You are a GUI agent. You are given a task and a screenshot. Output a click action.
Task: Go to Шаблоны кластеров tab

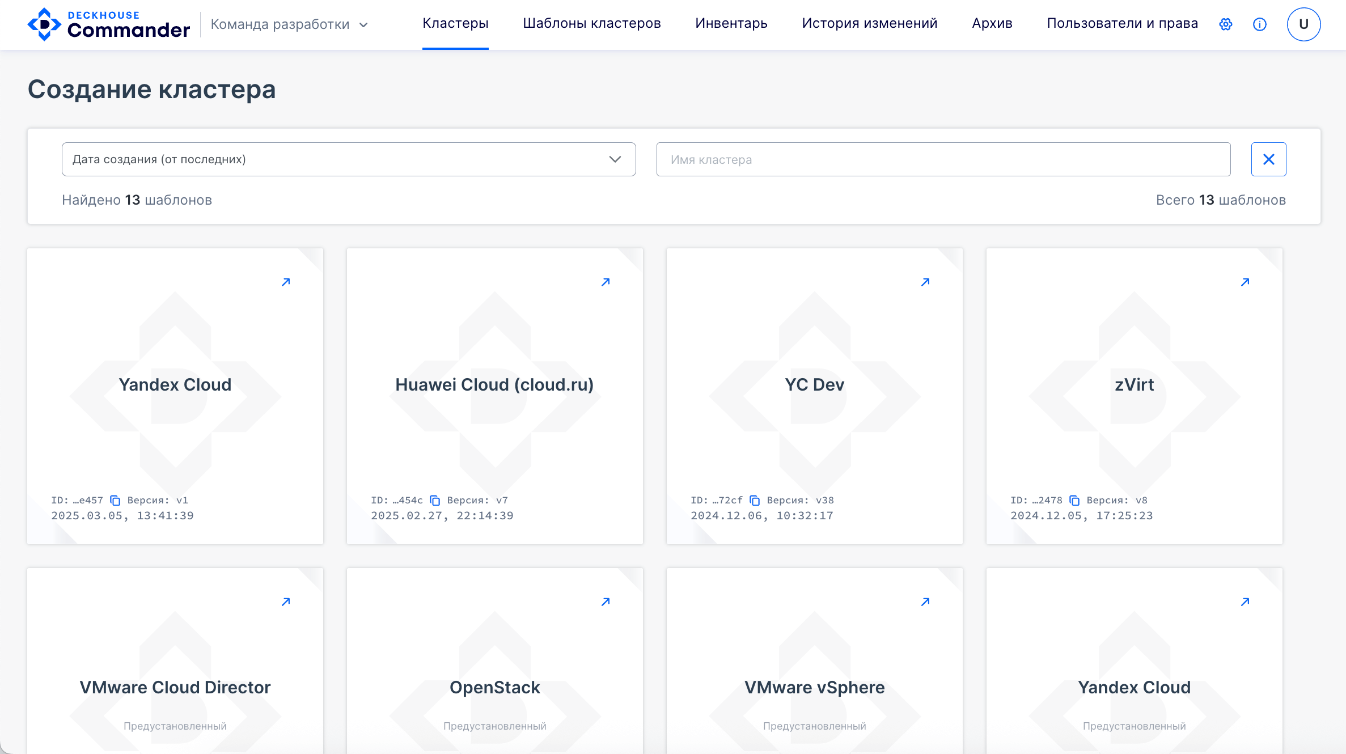tap(592, 23)
